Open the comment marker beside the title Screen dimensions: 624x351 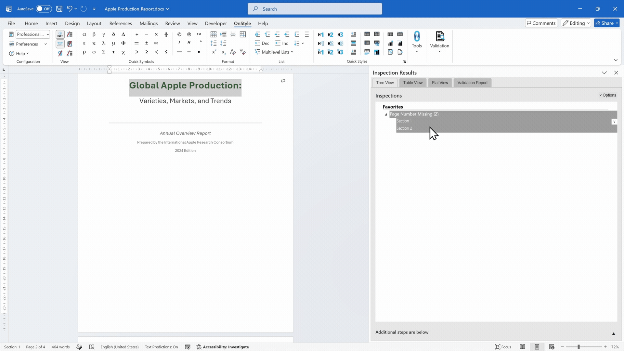283,81
